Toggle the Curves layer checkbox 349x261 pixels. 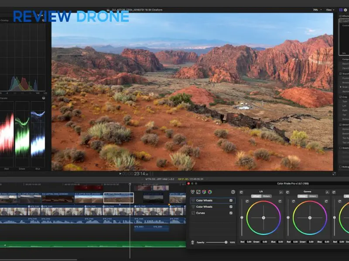click(231, 213)
